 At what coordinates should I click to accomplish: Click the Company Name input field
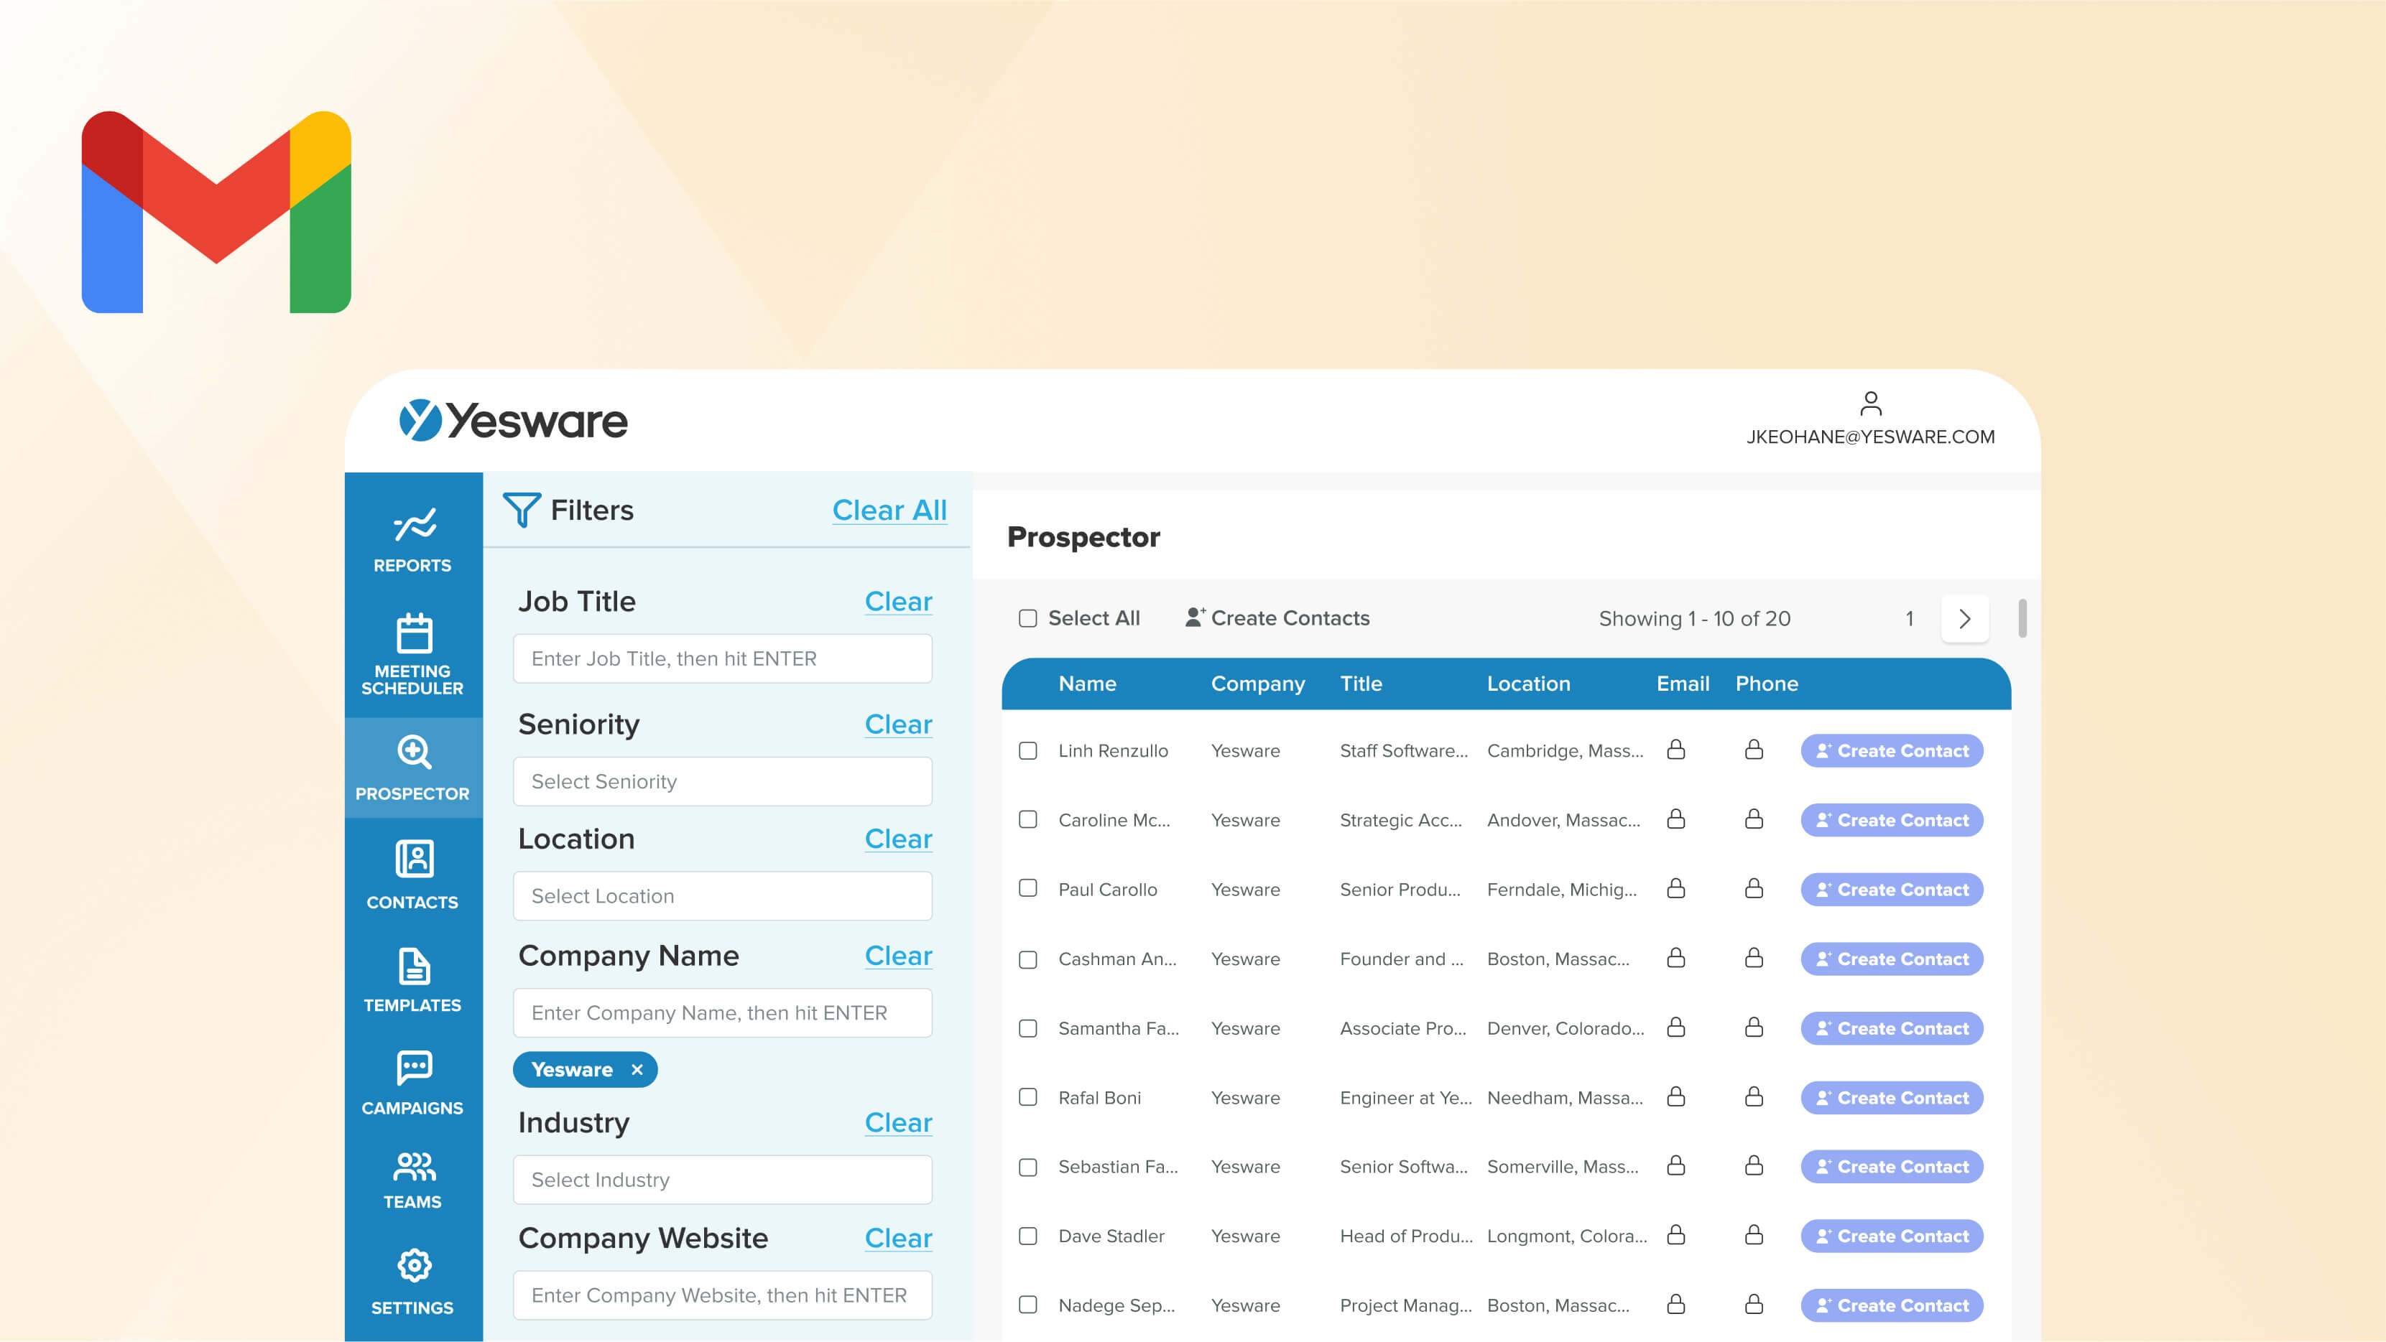point(723,1013)
